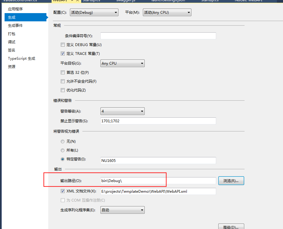
Task: Open the 签名 page
Action: click(x=12, y=50)
